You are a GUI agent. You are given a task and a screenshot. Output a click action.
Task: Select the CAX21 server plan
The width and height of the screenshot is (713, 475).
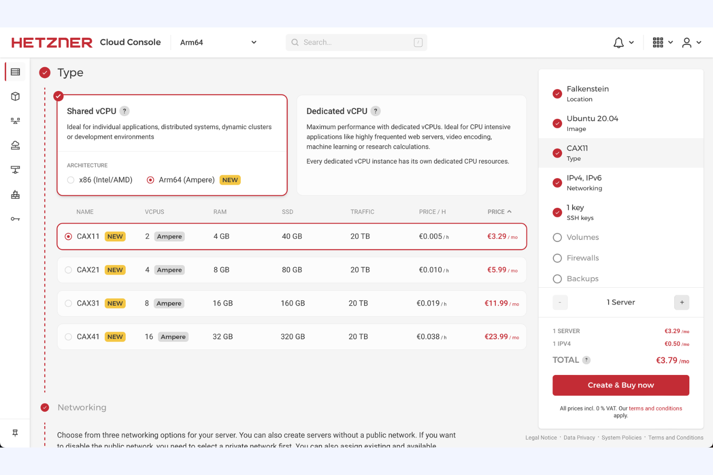(68, 270)
